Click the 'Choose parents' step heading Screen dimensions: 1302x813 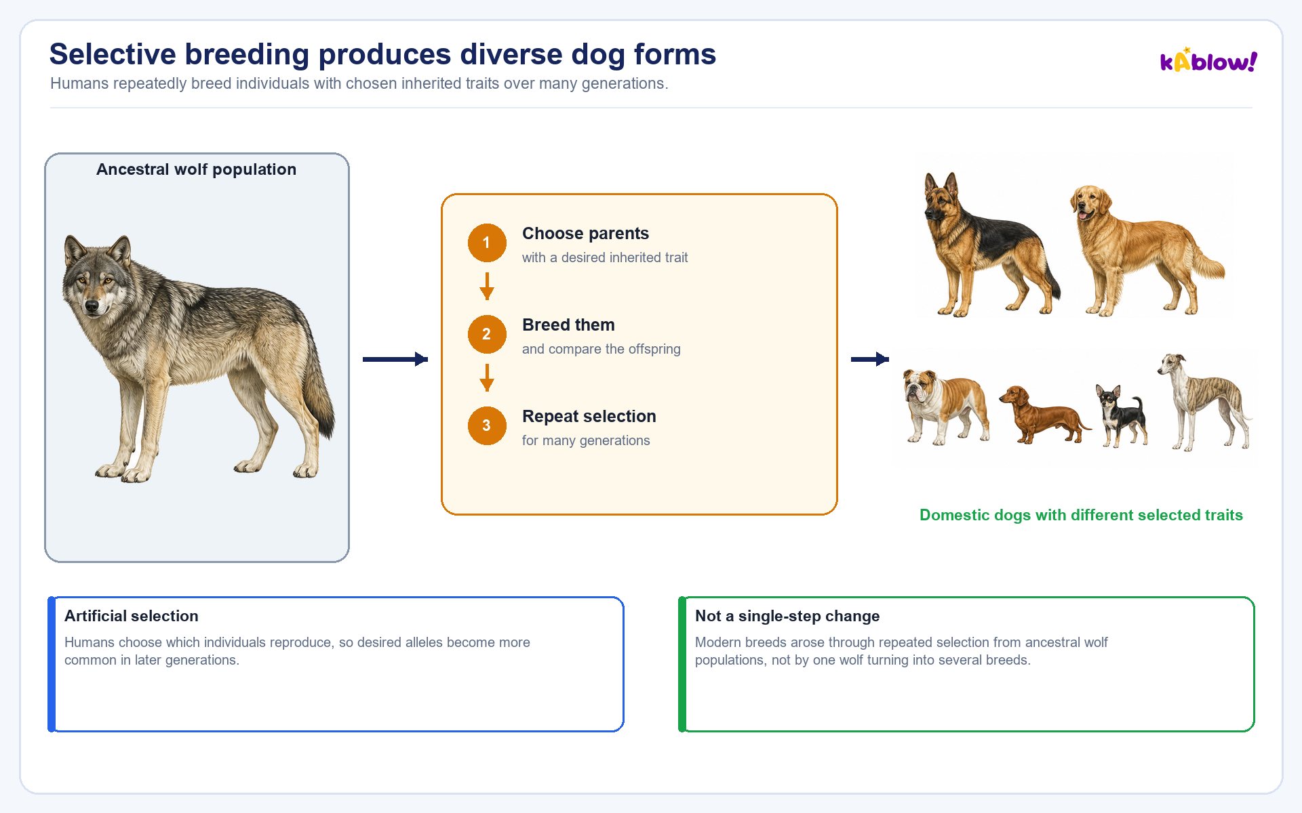585,234
